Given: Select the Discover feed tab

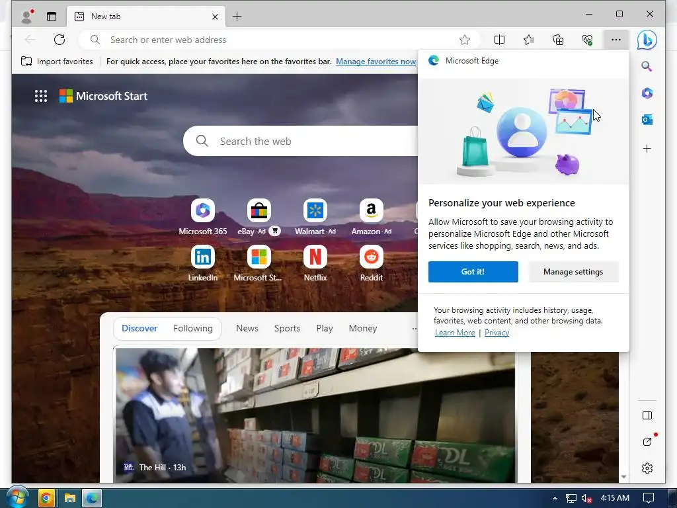Looking at the screenshot, I should click(139, 328).
